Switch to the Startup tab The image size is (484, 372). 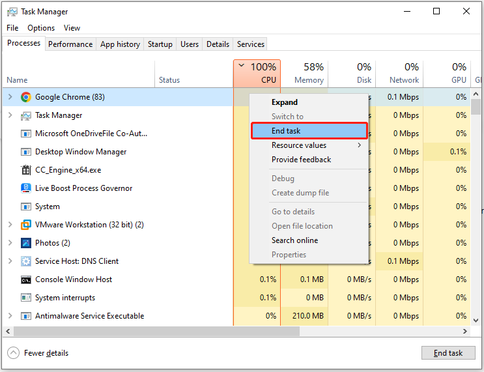click(160, 44)
